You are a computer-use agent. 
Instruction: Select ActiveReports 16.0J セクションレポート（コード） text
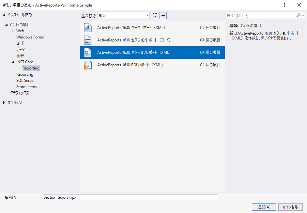134,40
